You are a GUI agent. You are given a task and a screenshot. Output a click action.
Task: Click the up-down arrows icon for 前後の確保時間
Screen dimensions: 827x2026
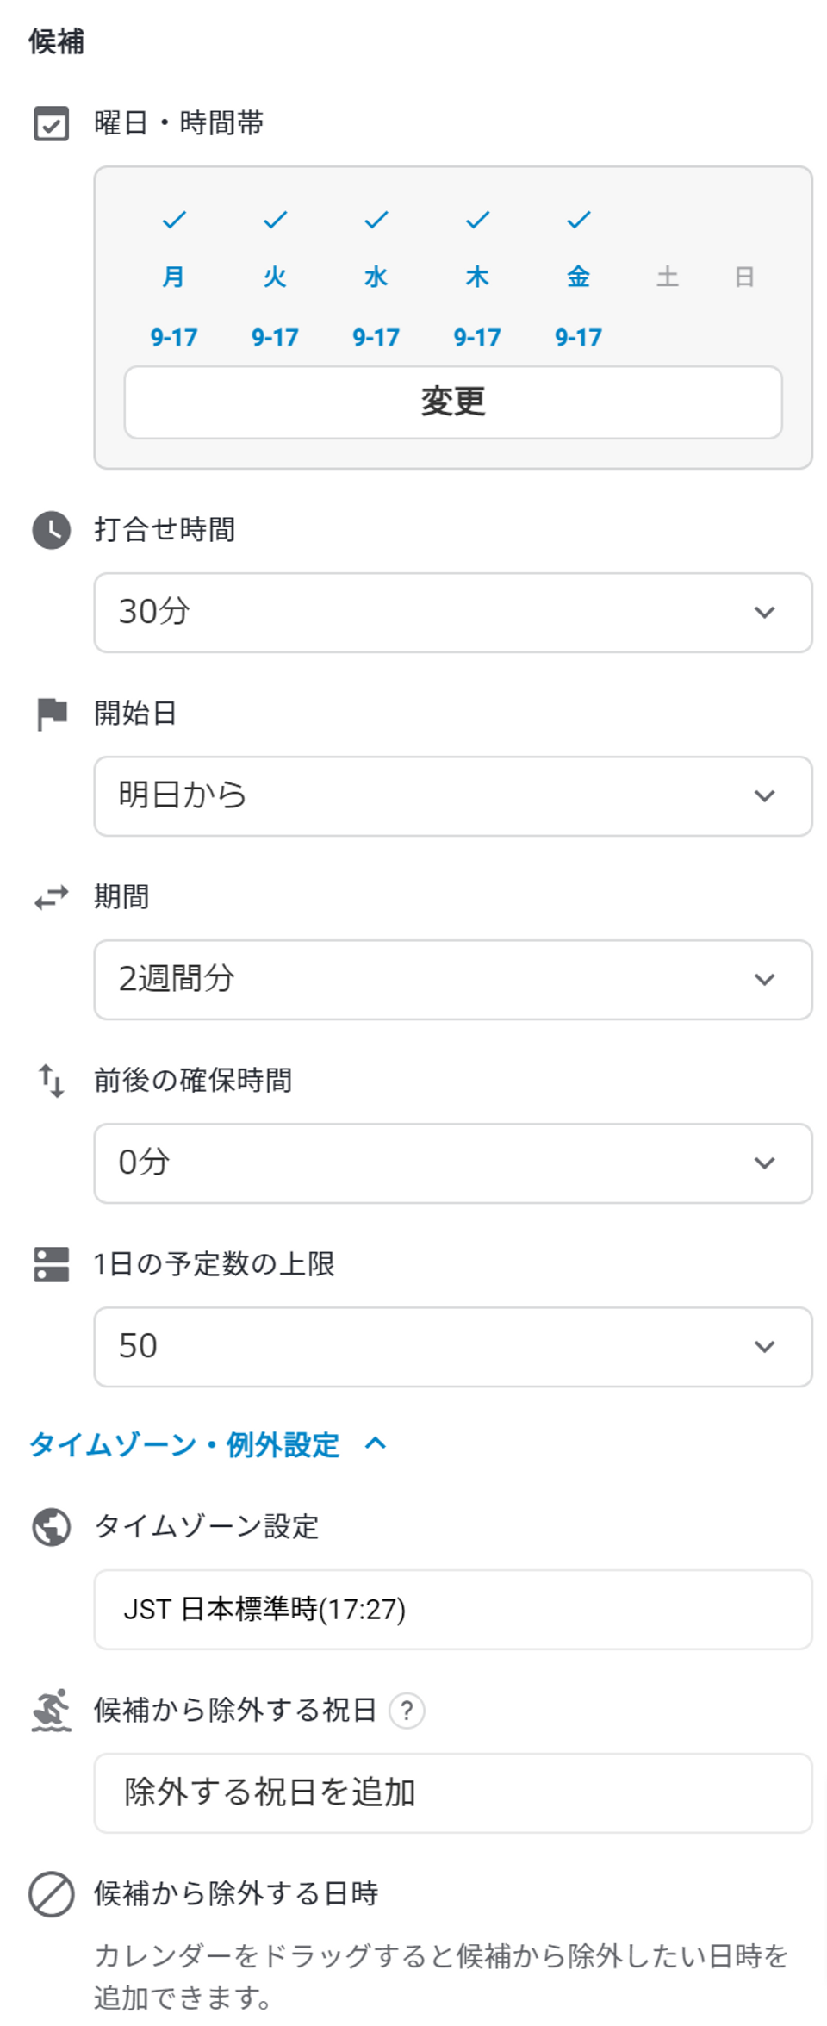[52, 1081]
